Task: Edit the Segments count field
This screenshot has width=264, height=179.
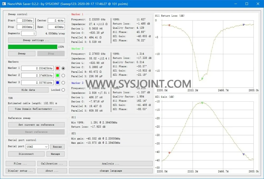Action: tap(29, 33)
